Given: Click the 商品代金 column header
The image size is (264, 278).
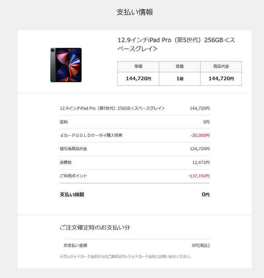Looking at the screenshot, I should tap(221, 66).
